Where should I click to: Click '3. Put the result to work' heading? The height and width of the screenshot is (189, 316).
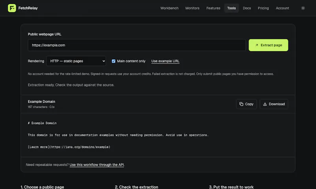[x=231, y=187]
